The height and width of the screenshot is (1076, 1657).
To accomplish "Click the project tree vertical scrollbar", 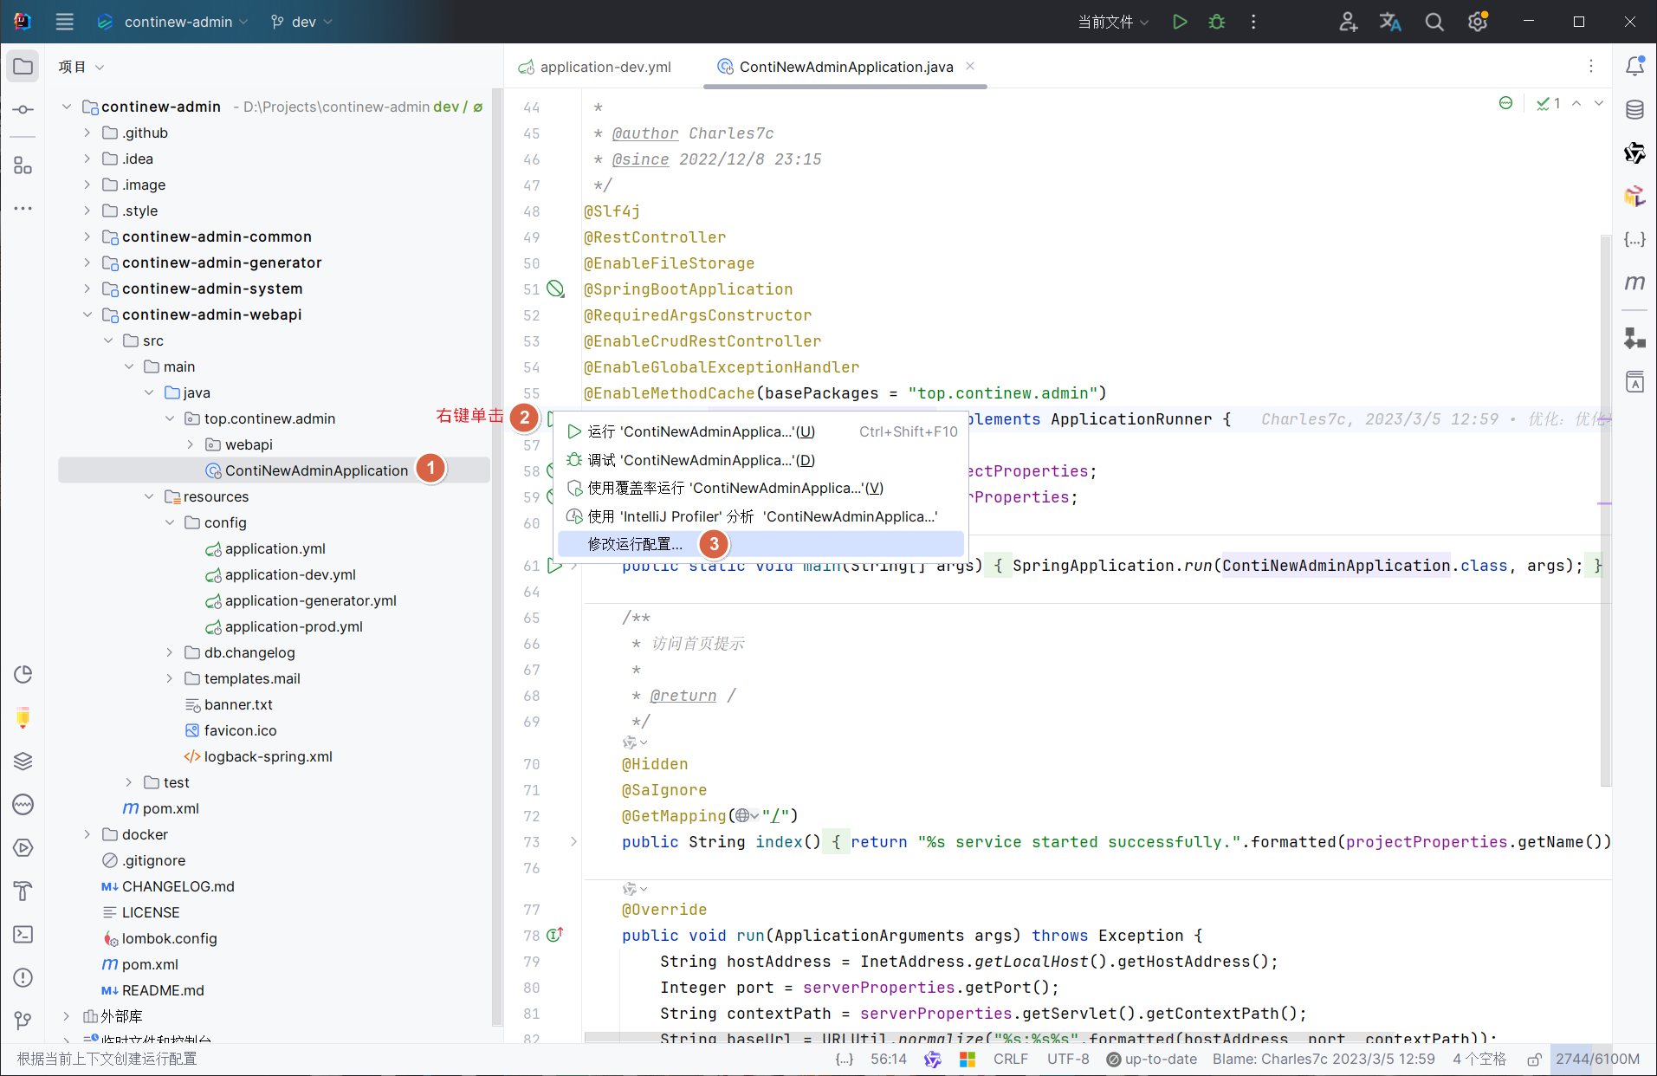I will tap(497, 556).
